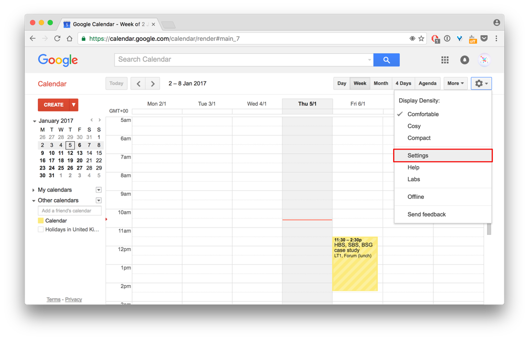Open the Google account avatar
The image size is (529, 340).
pyautogui.click(x=484, y=60)
